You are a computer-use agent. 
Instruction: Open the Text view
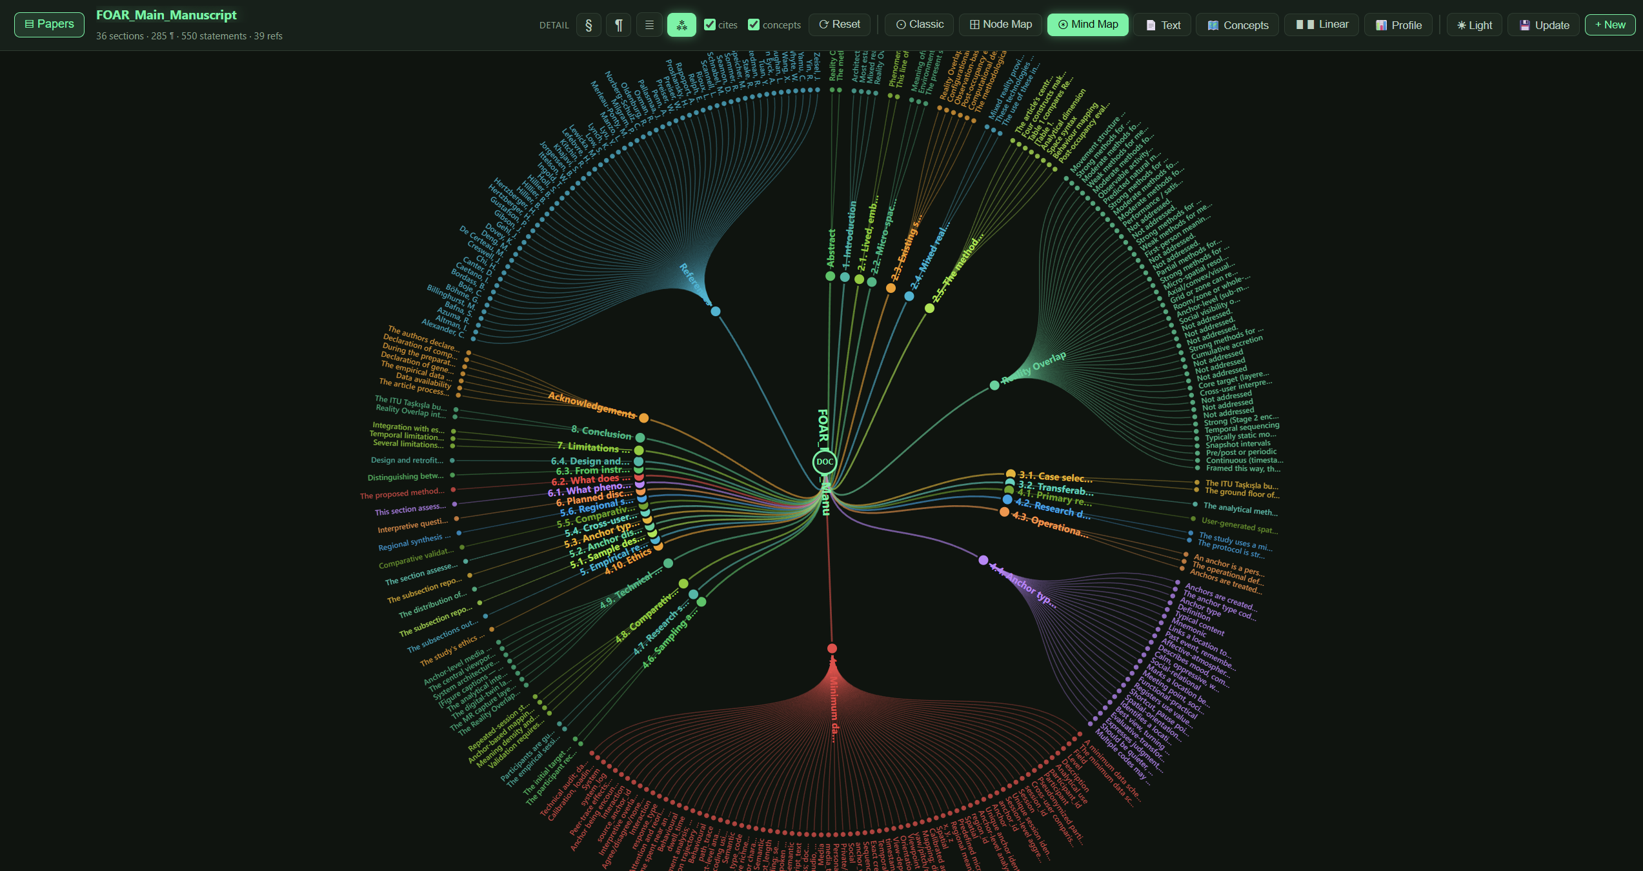click(1163, 25)
